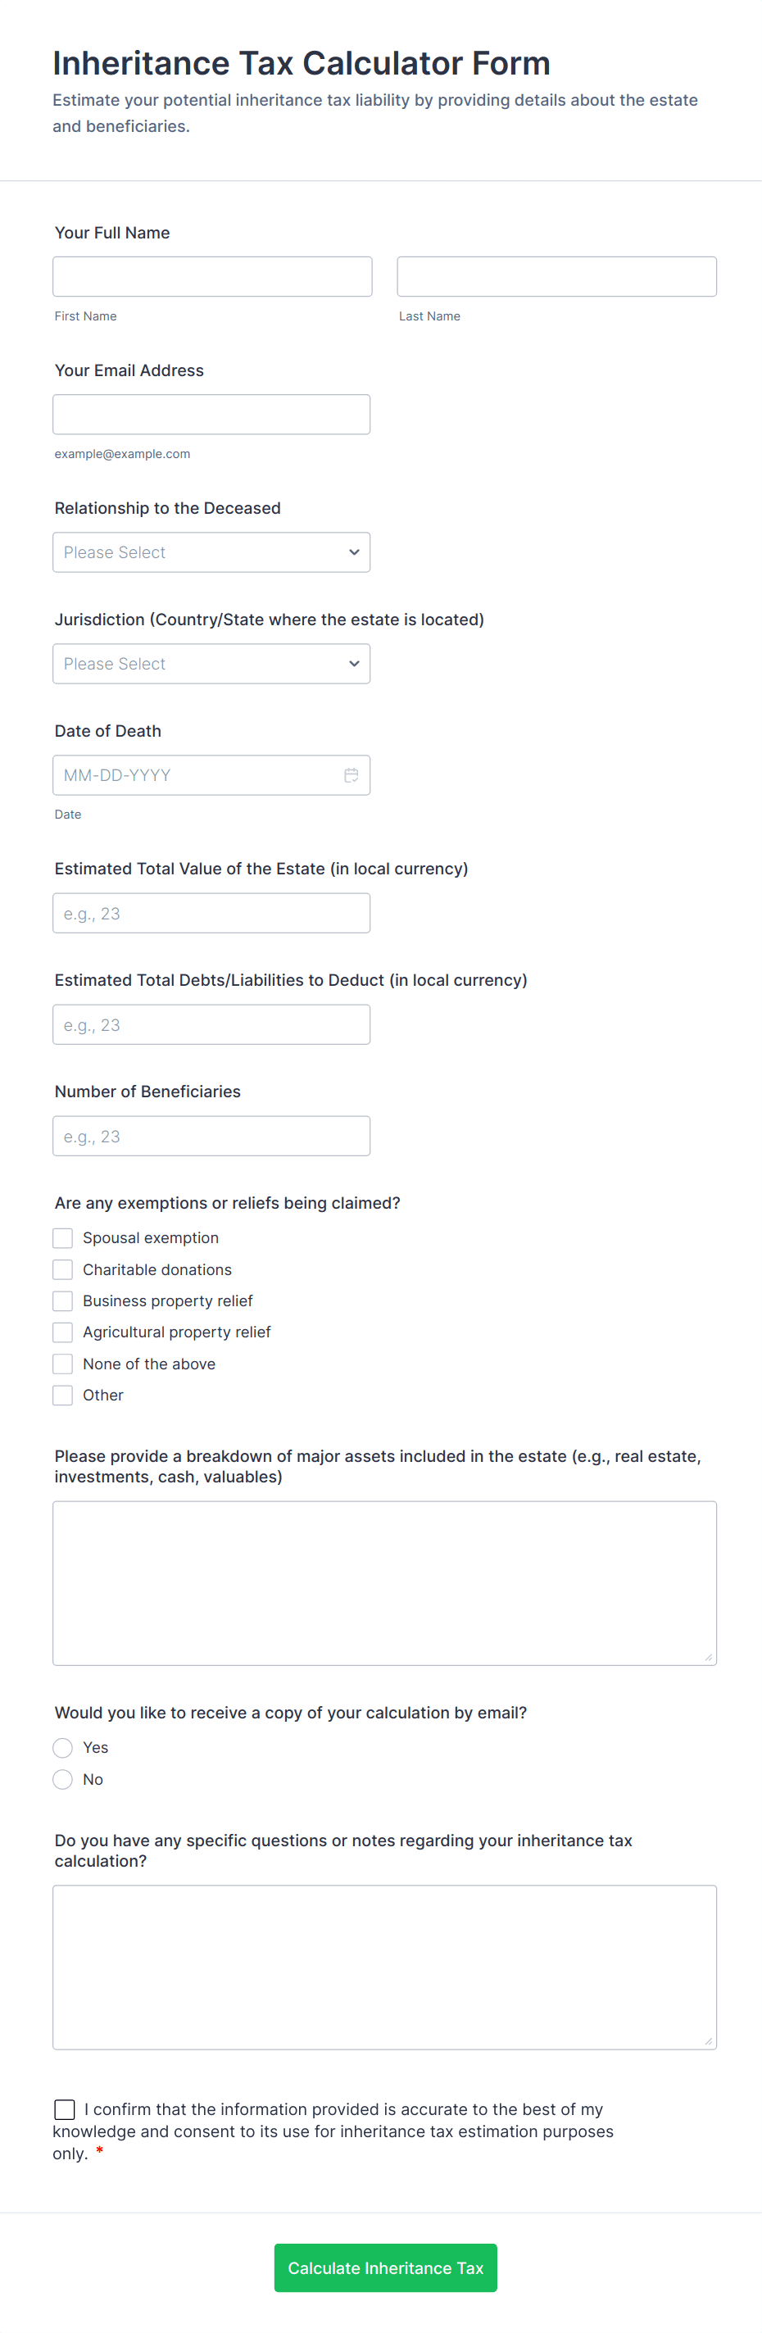Focus the Estimated Total Value field
The width and height of the screenshot is (762, 2333).
click(211, 913)
